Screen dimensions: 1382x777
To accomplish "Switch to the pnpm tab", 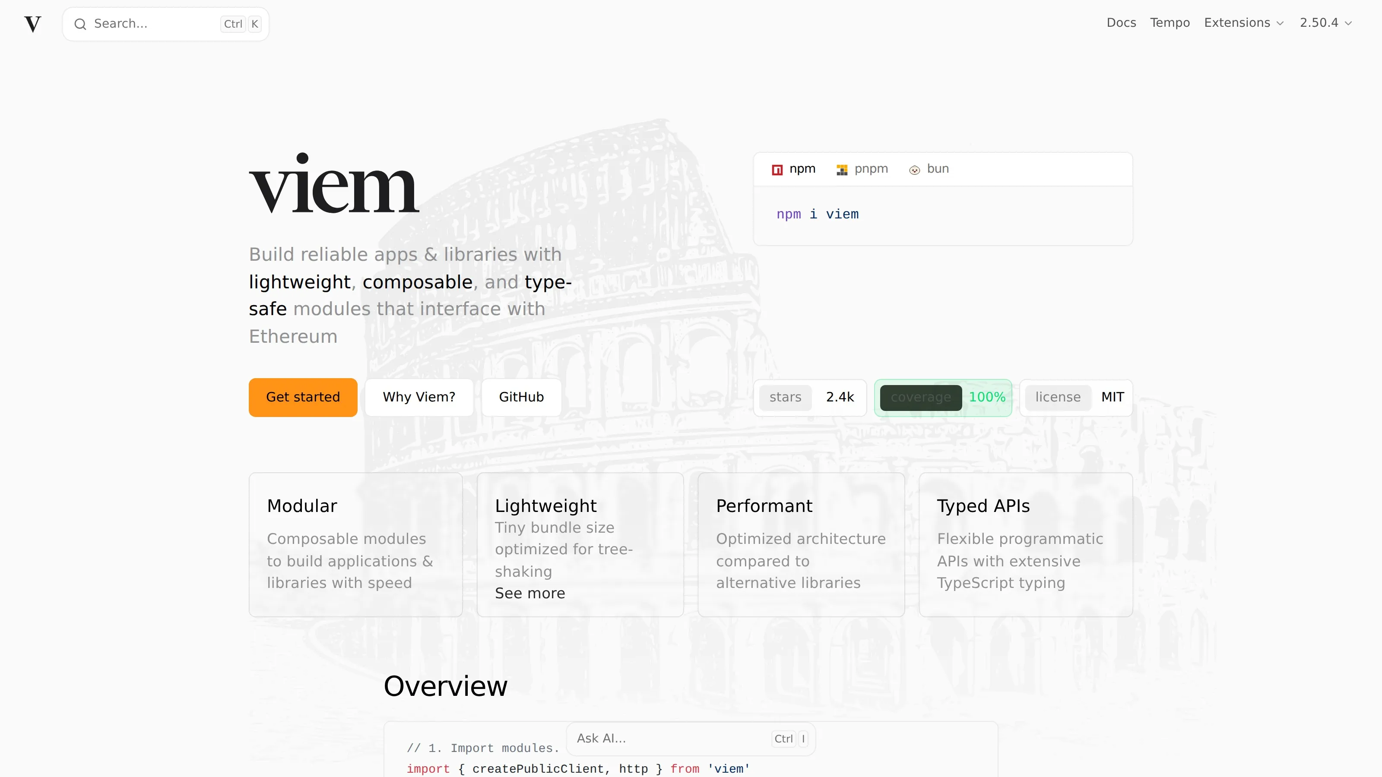I will click(x=862, y=169).
